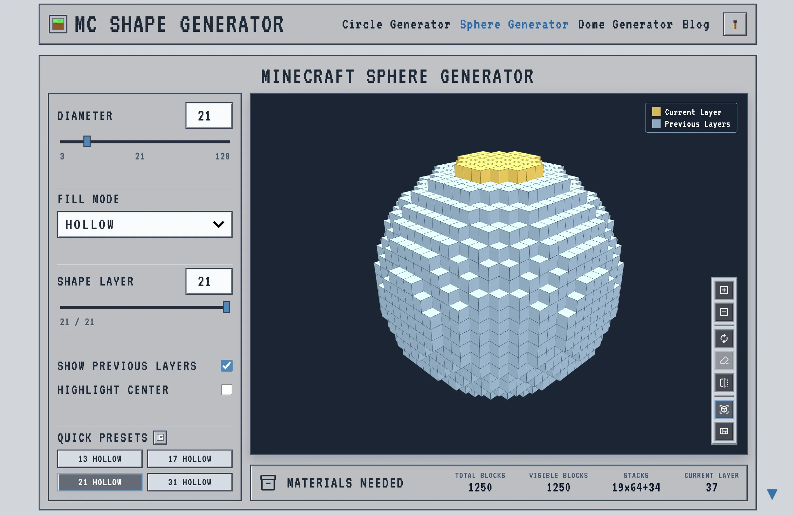Click the eraser tool icon

[724, 360]
